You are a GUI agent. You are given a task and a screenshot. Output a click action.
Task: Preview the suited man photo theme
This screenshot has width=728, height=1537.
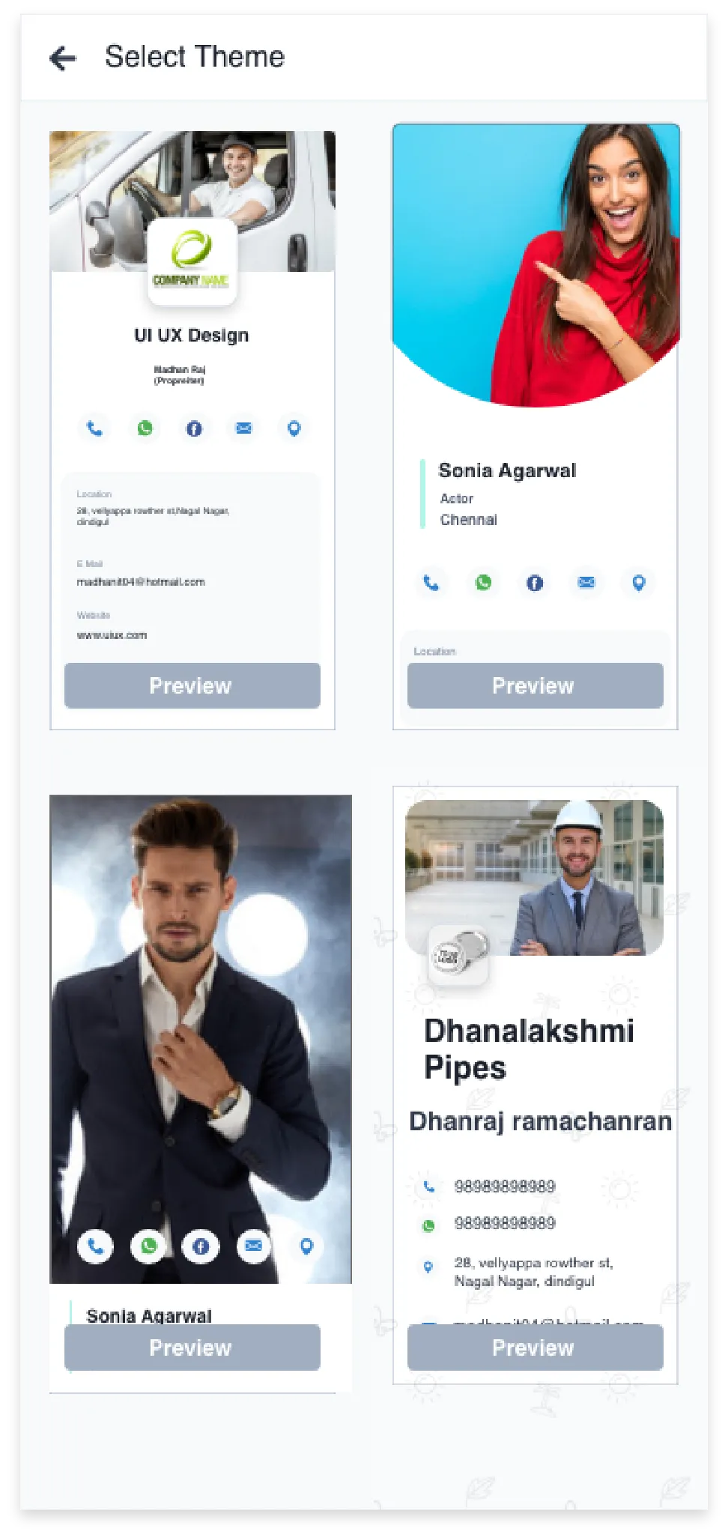192,1347
